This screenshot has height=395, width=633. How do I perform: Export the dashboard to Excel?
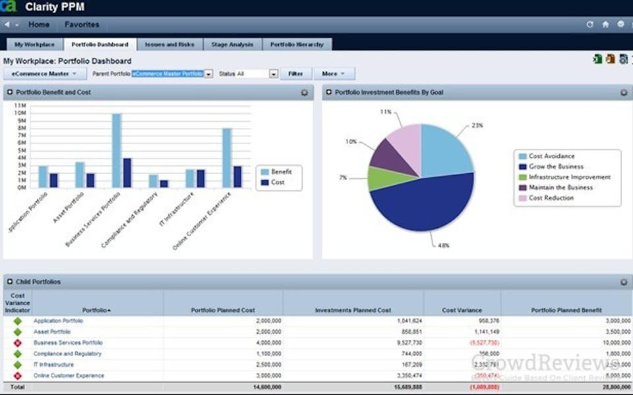pyautogui.click(x=598, y=58)
